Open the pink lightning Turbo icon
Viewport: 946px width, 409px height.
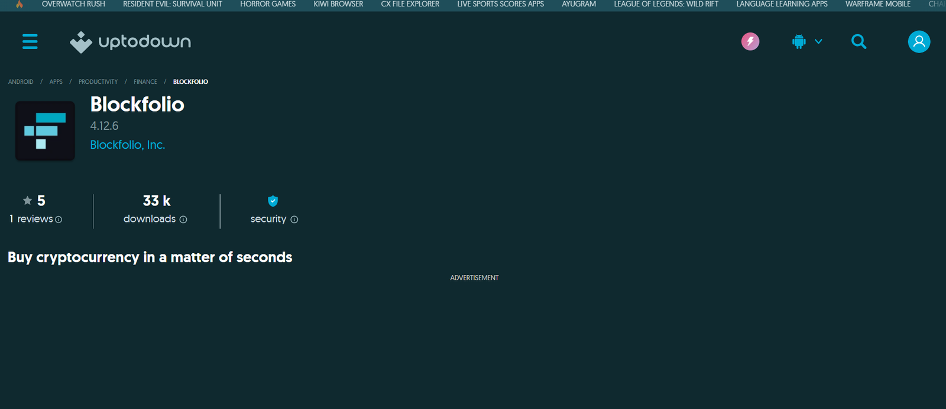(x=750, y=41)
